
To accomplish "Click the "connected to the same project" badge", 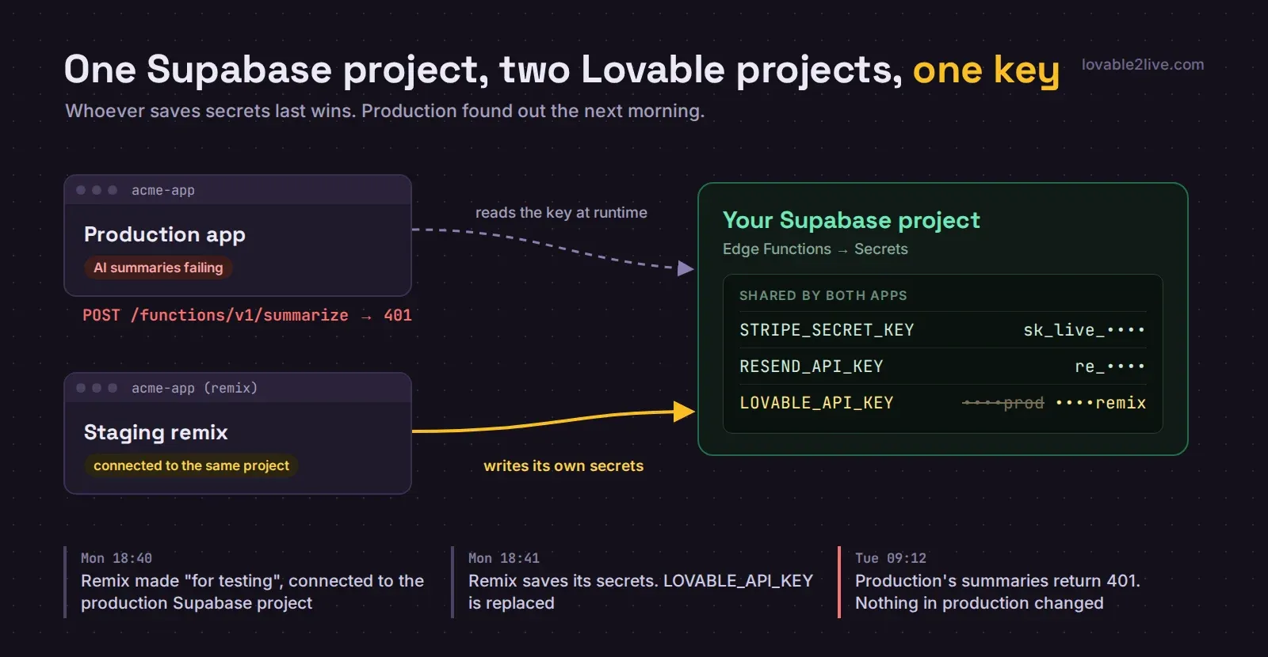I will [191, 465].
